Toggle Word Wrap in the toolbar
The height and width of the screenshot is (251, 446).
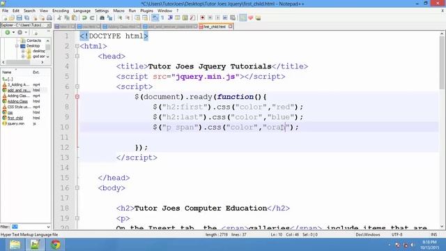pos(155,18)
